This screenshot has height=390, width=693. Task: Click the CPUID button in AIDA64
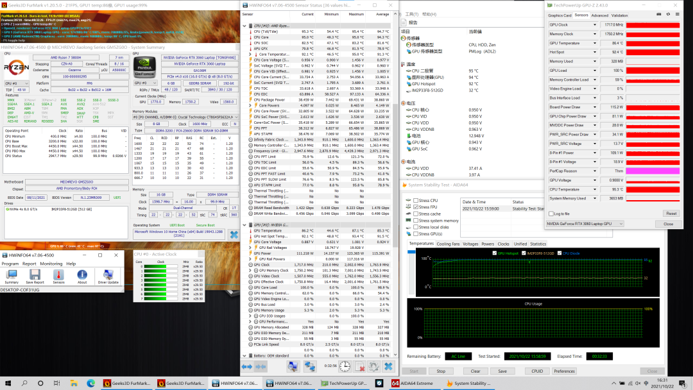pos(537,371)
